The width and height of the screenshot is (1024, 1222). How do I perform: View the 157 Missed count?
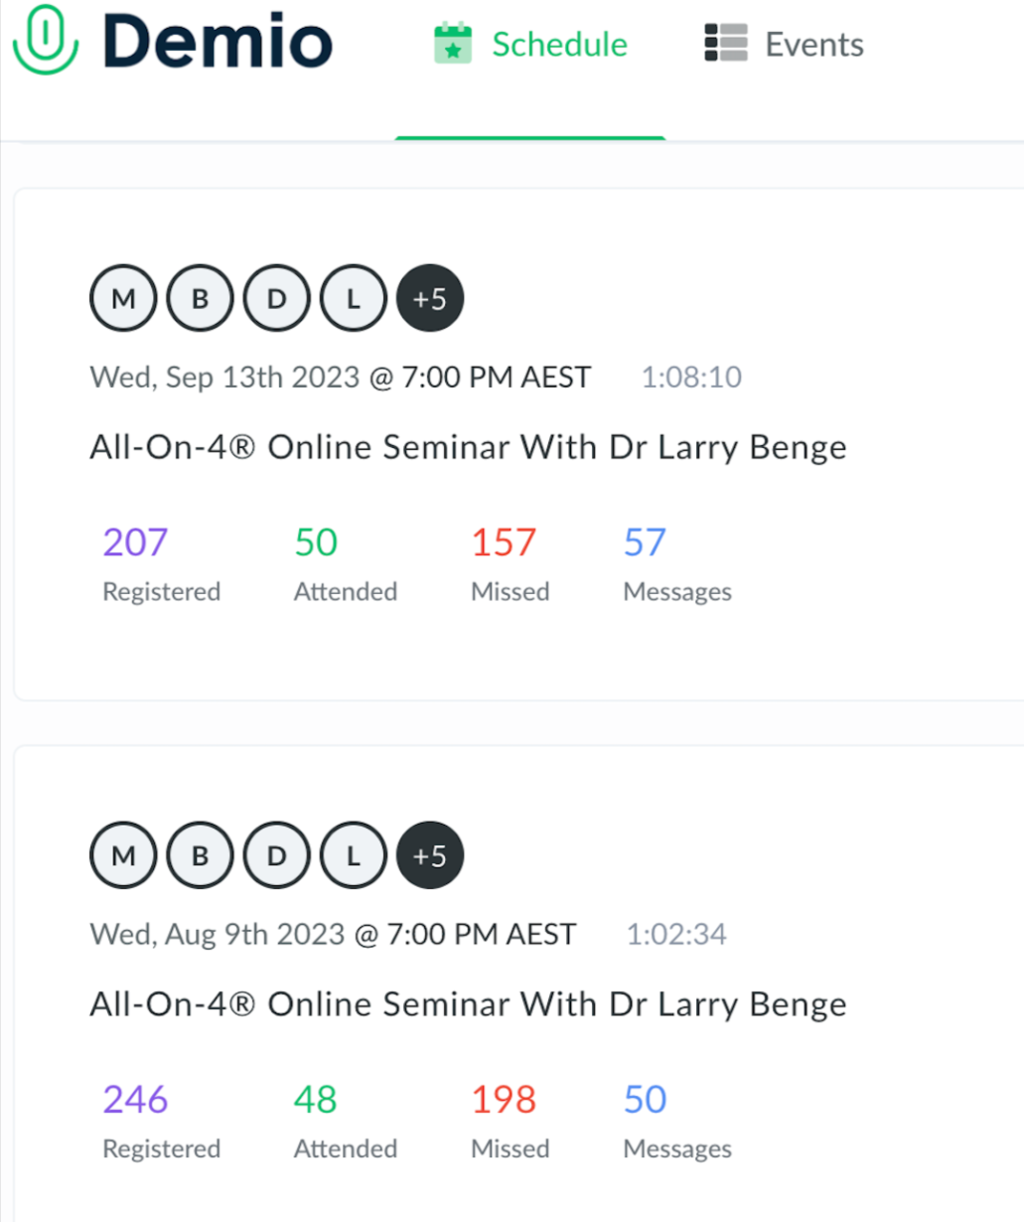[x=504, y=542]
